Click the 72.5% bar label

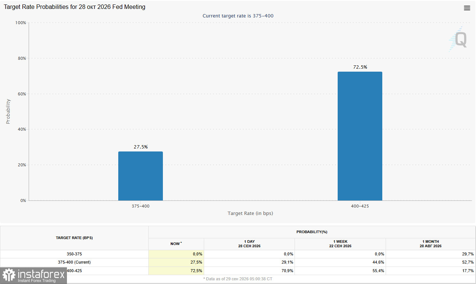(360, 67)
